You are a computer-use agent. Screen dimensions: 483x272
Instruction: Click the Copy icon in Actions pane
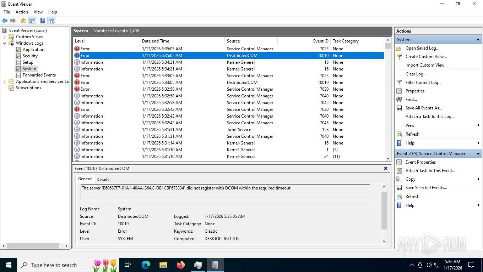[x=399, y=179]
